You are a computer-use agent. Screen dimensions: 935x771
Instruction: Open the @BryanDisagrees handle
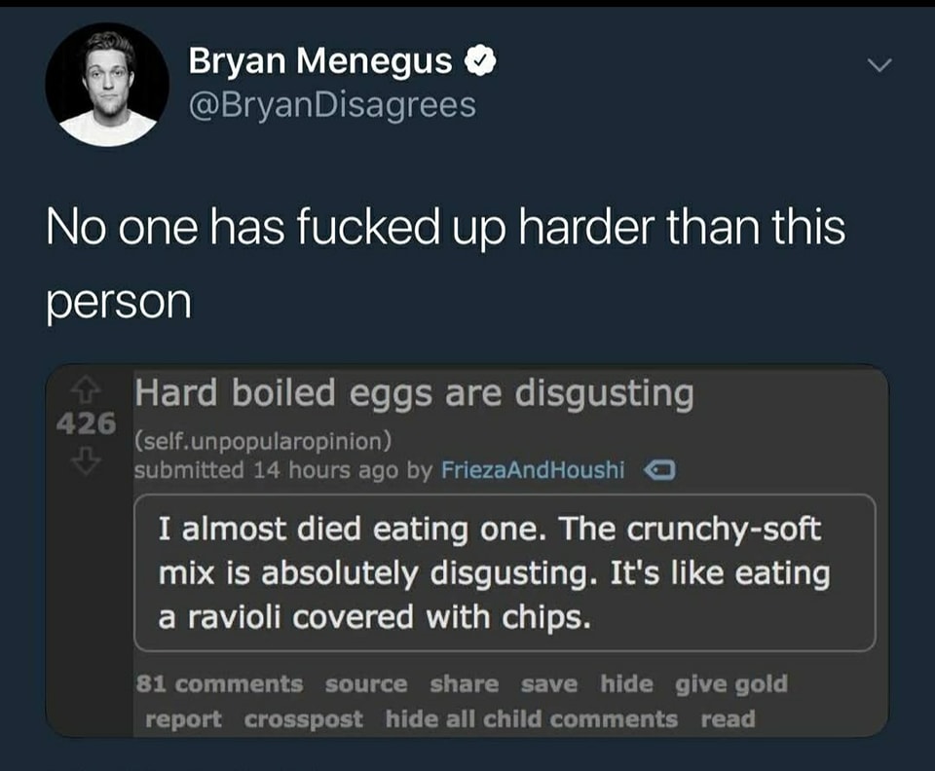[x=332, y=103]
